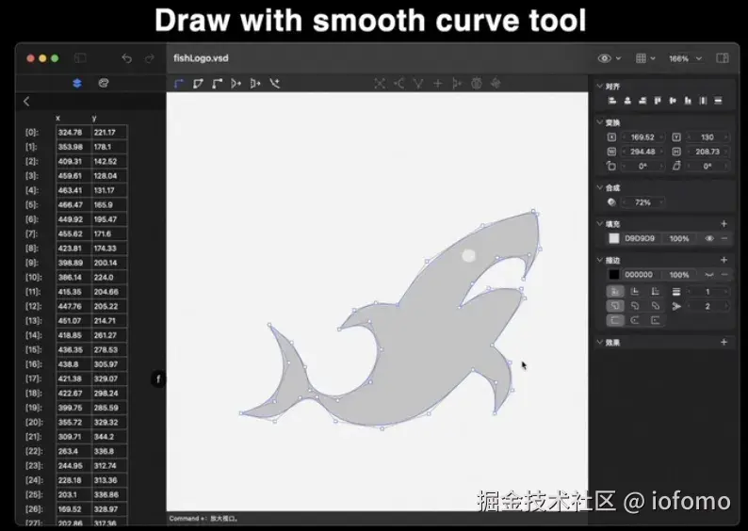Click the width field 294.48
Viewport: 748px width, 531px height.
click(642, 152)
